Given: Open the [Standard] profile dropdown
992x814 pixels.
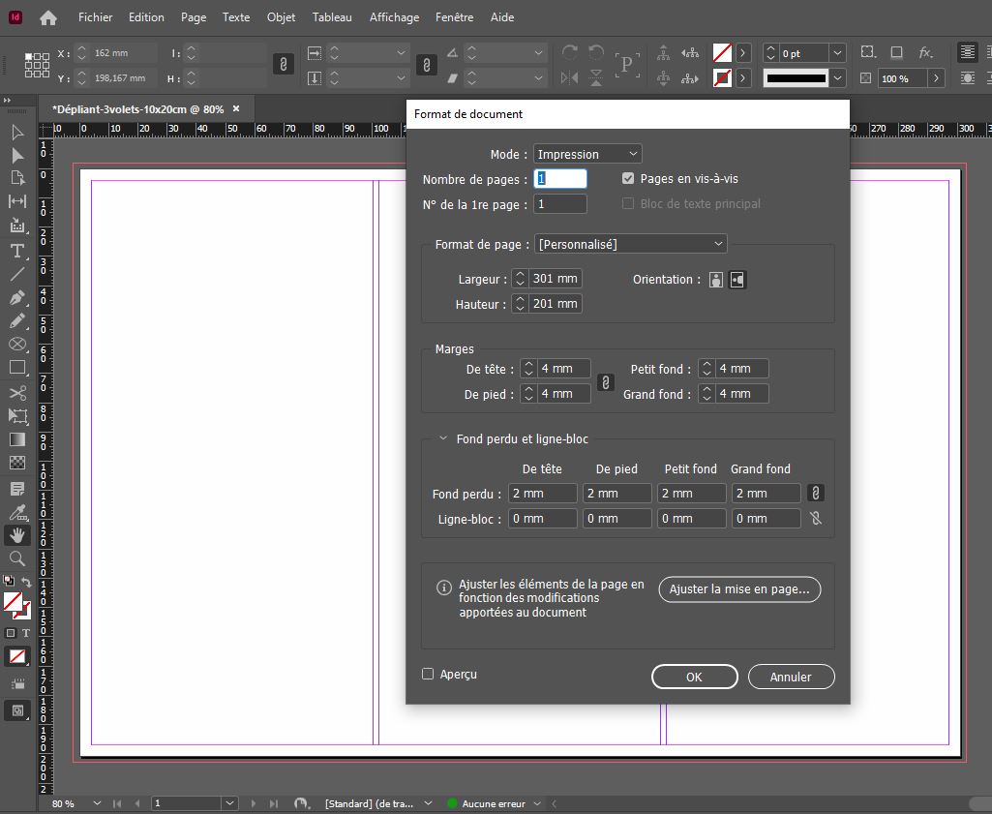Looking at the screenshot, I should [x=429, y=803].
